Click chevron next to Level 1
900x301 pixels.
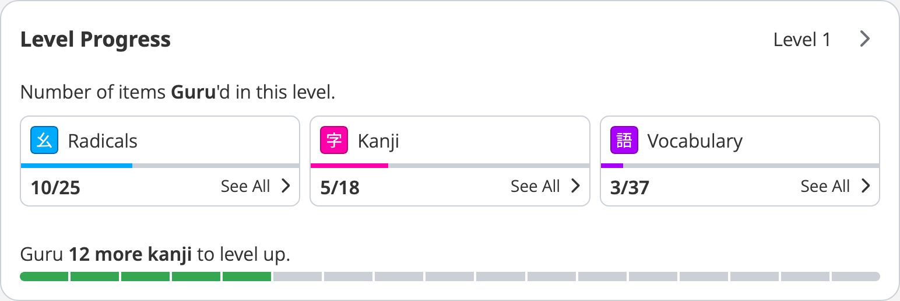click(865, 39)
